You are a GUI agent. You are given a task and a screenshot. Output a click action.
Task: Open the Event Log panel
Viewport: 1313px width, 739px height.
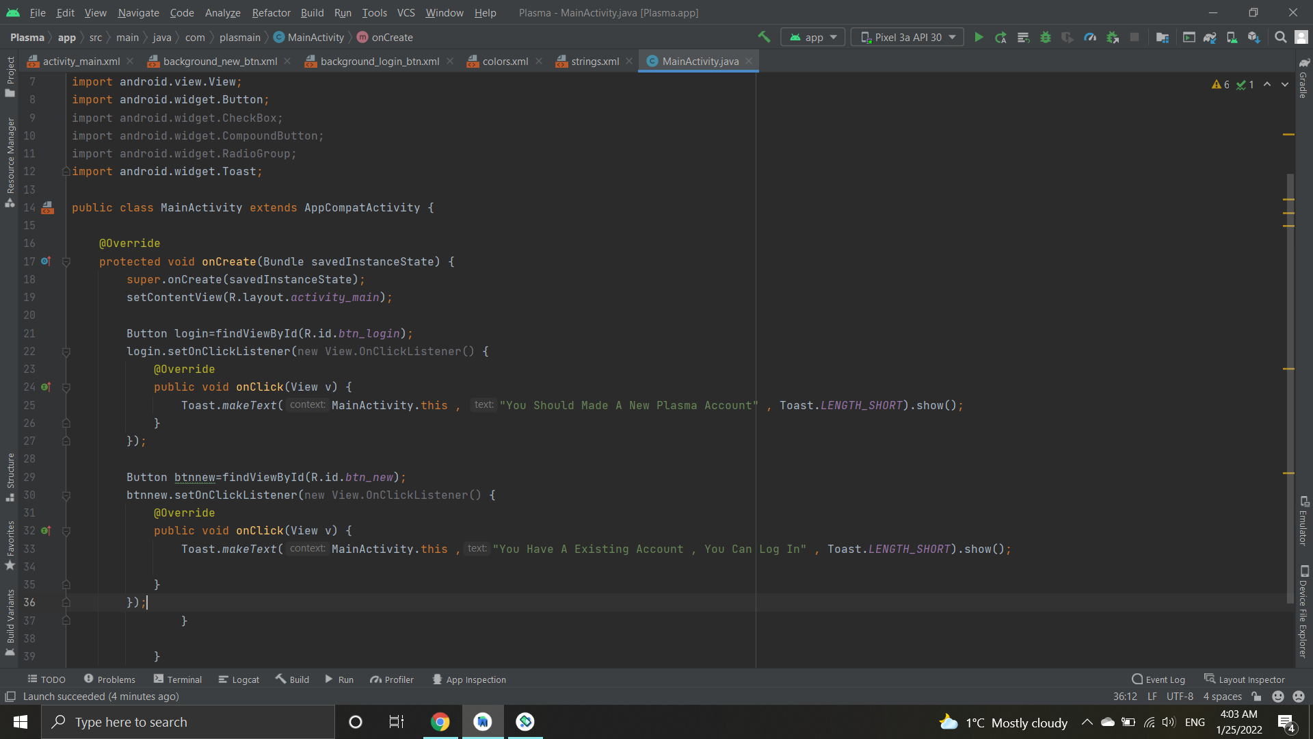[1158, 679]
